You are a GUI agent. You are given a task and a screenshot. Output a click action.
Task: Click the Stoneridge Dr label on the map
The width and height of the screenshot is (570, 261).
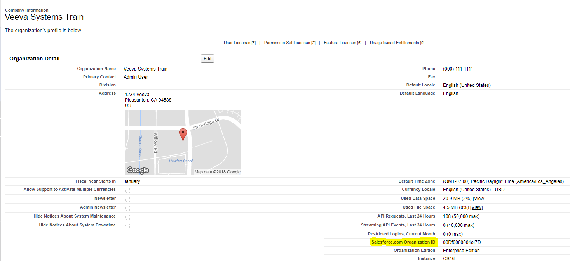pos(206,124)
